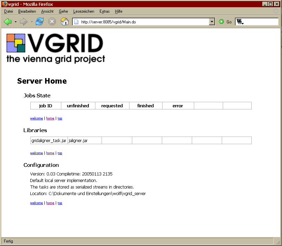
Task: Maximize the Firefox window
Action: click(271, 4)
